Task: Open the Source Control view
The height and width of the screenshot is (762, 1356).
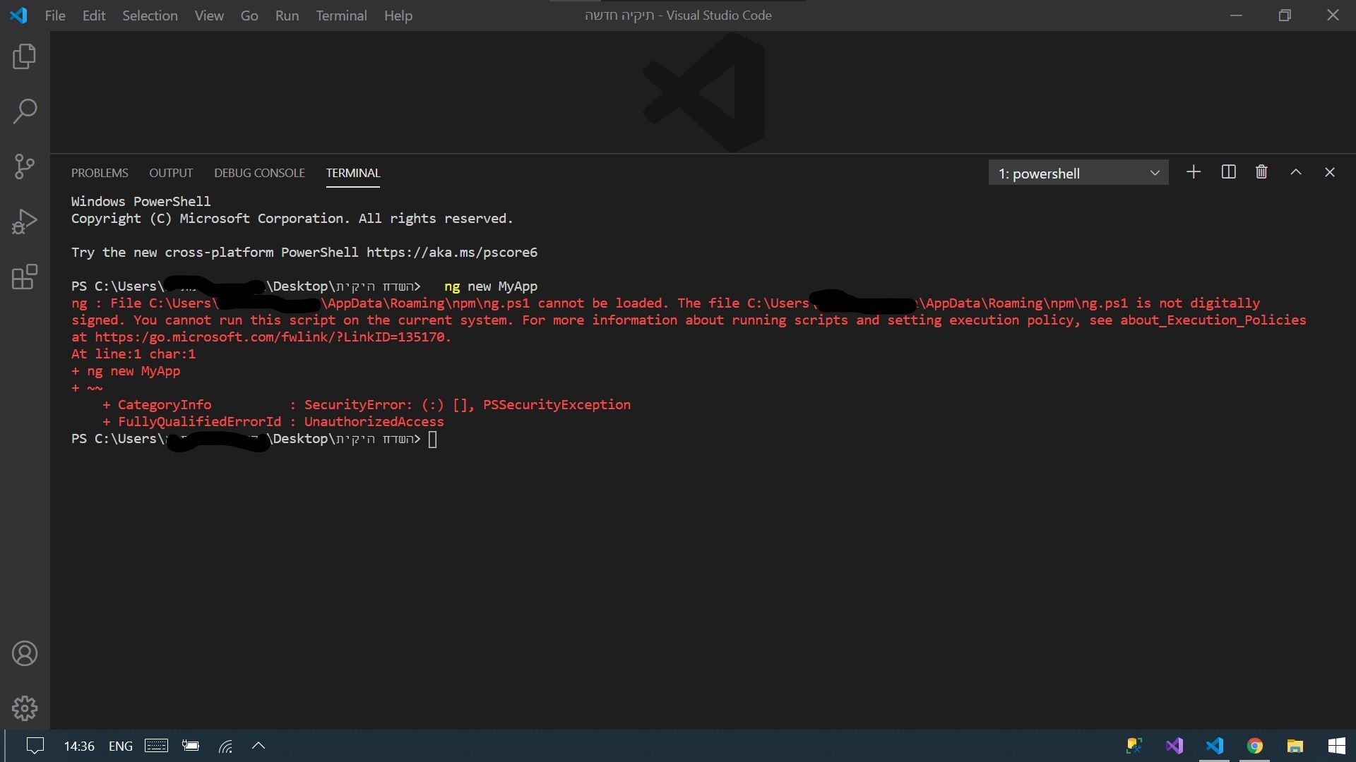Action: click(25, 167)
